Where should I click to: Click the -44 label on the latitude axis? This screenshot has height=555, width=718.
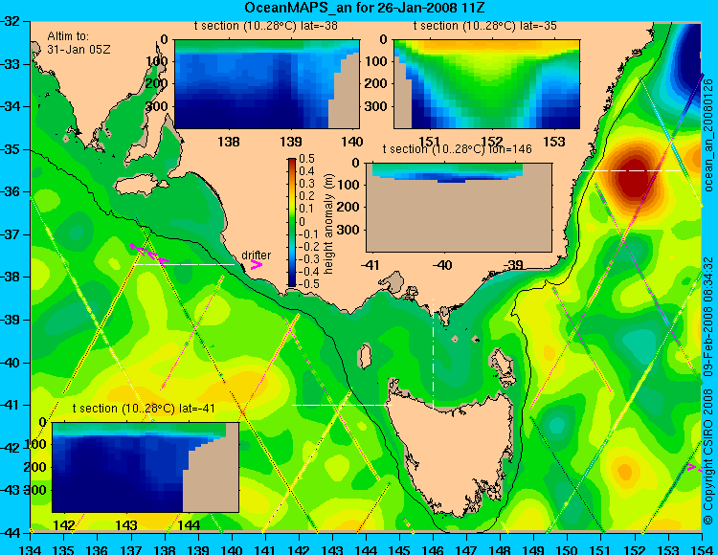tap(11, 533)
